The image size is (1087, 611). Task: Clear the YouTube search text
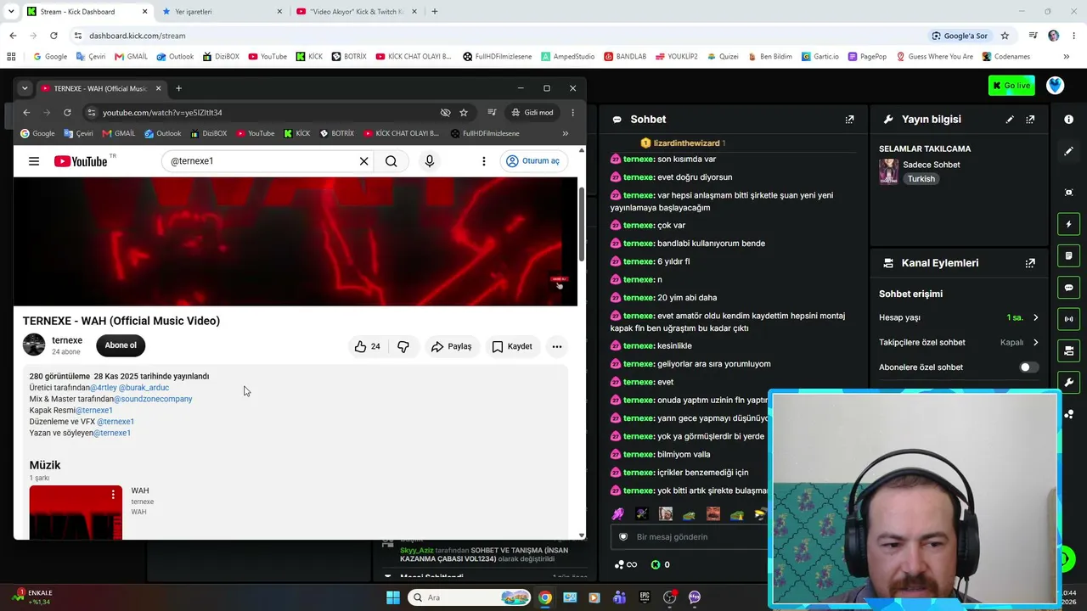[x=363, y=161]
